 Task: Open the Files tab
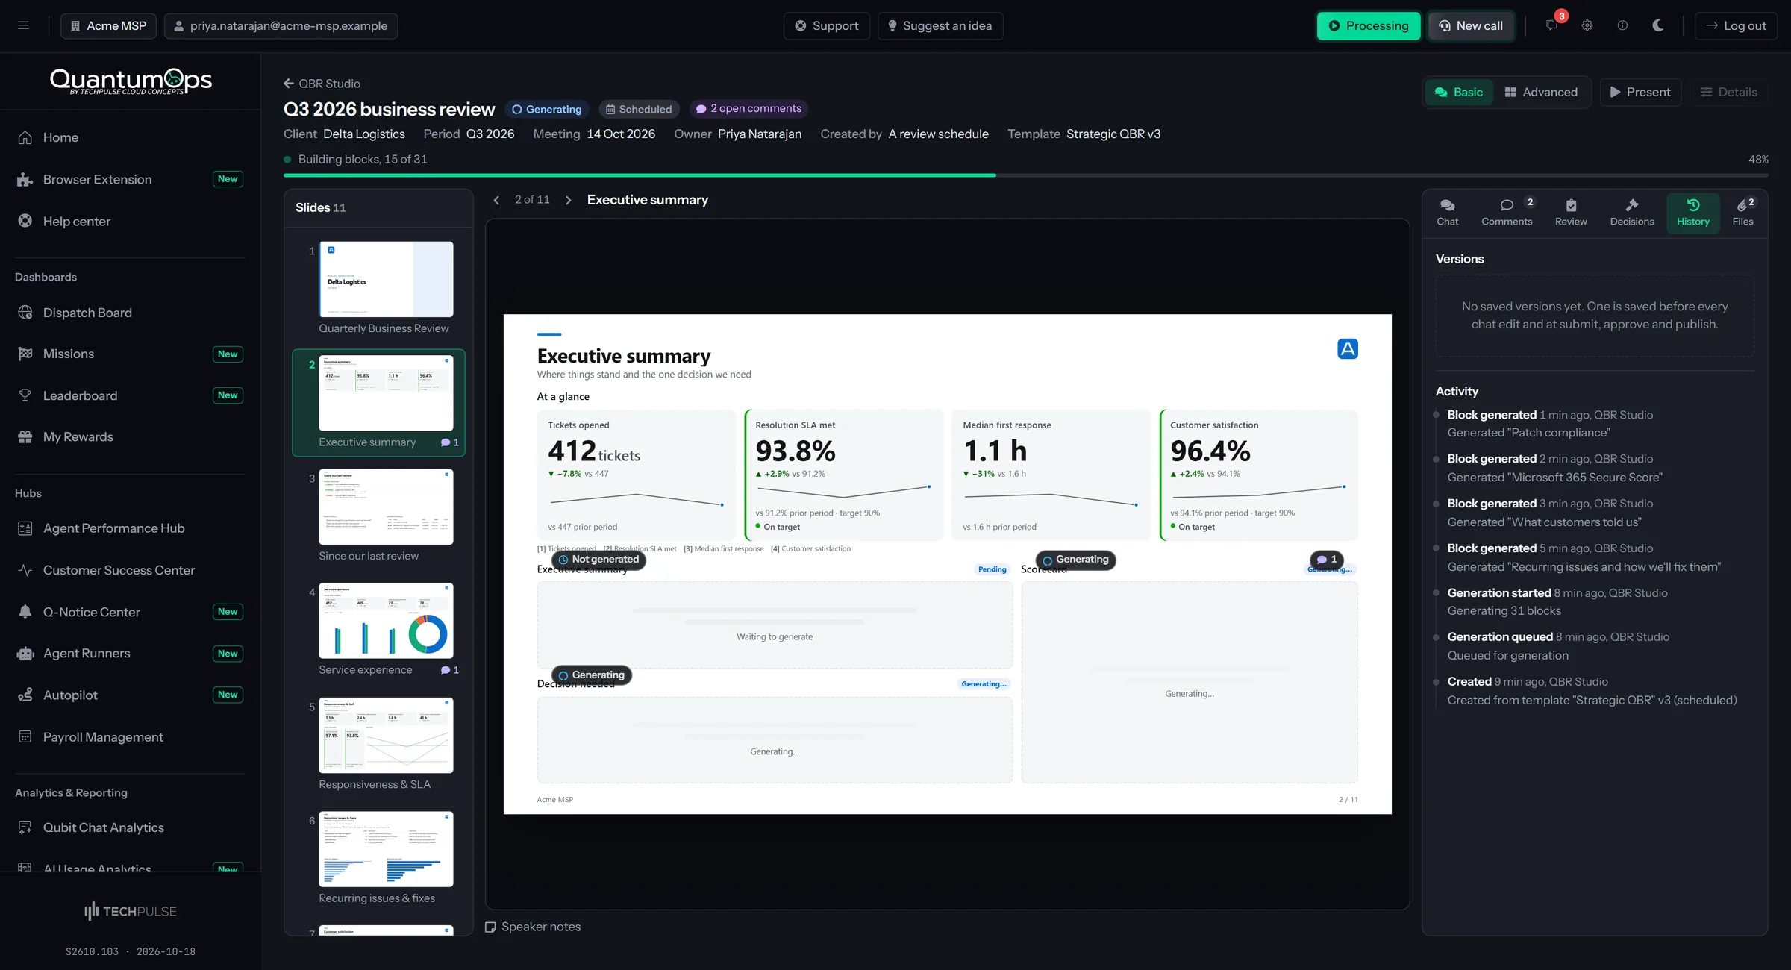click(1743, 213)
